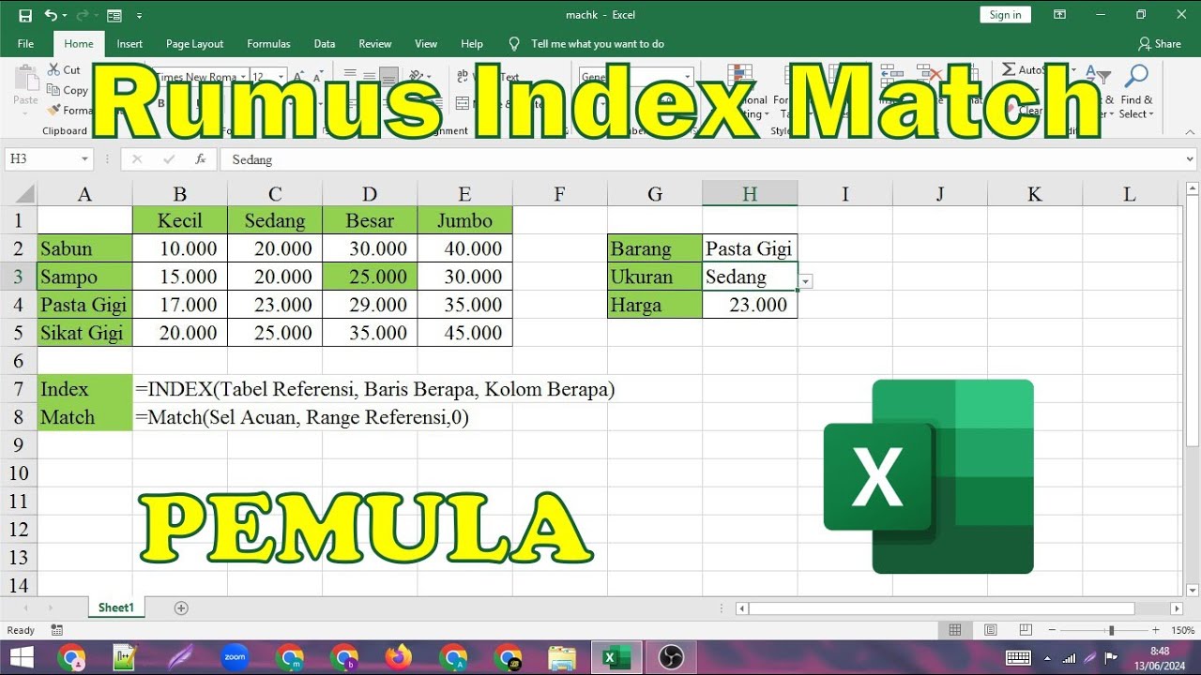The image size is (1201, 675).
Task: Save the workbook from quick access toolbar
Action: (x=25, y=15)
